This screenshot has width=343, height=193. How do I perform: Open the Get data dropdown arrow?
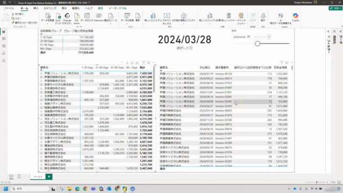click(48, 24)
